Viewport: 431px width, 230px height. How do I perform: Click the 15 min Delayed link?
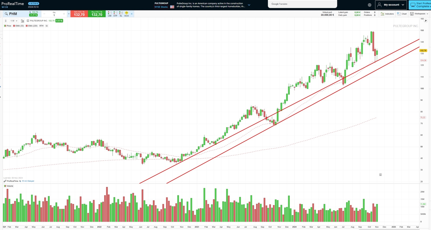click(x=28, y=181)
